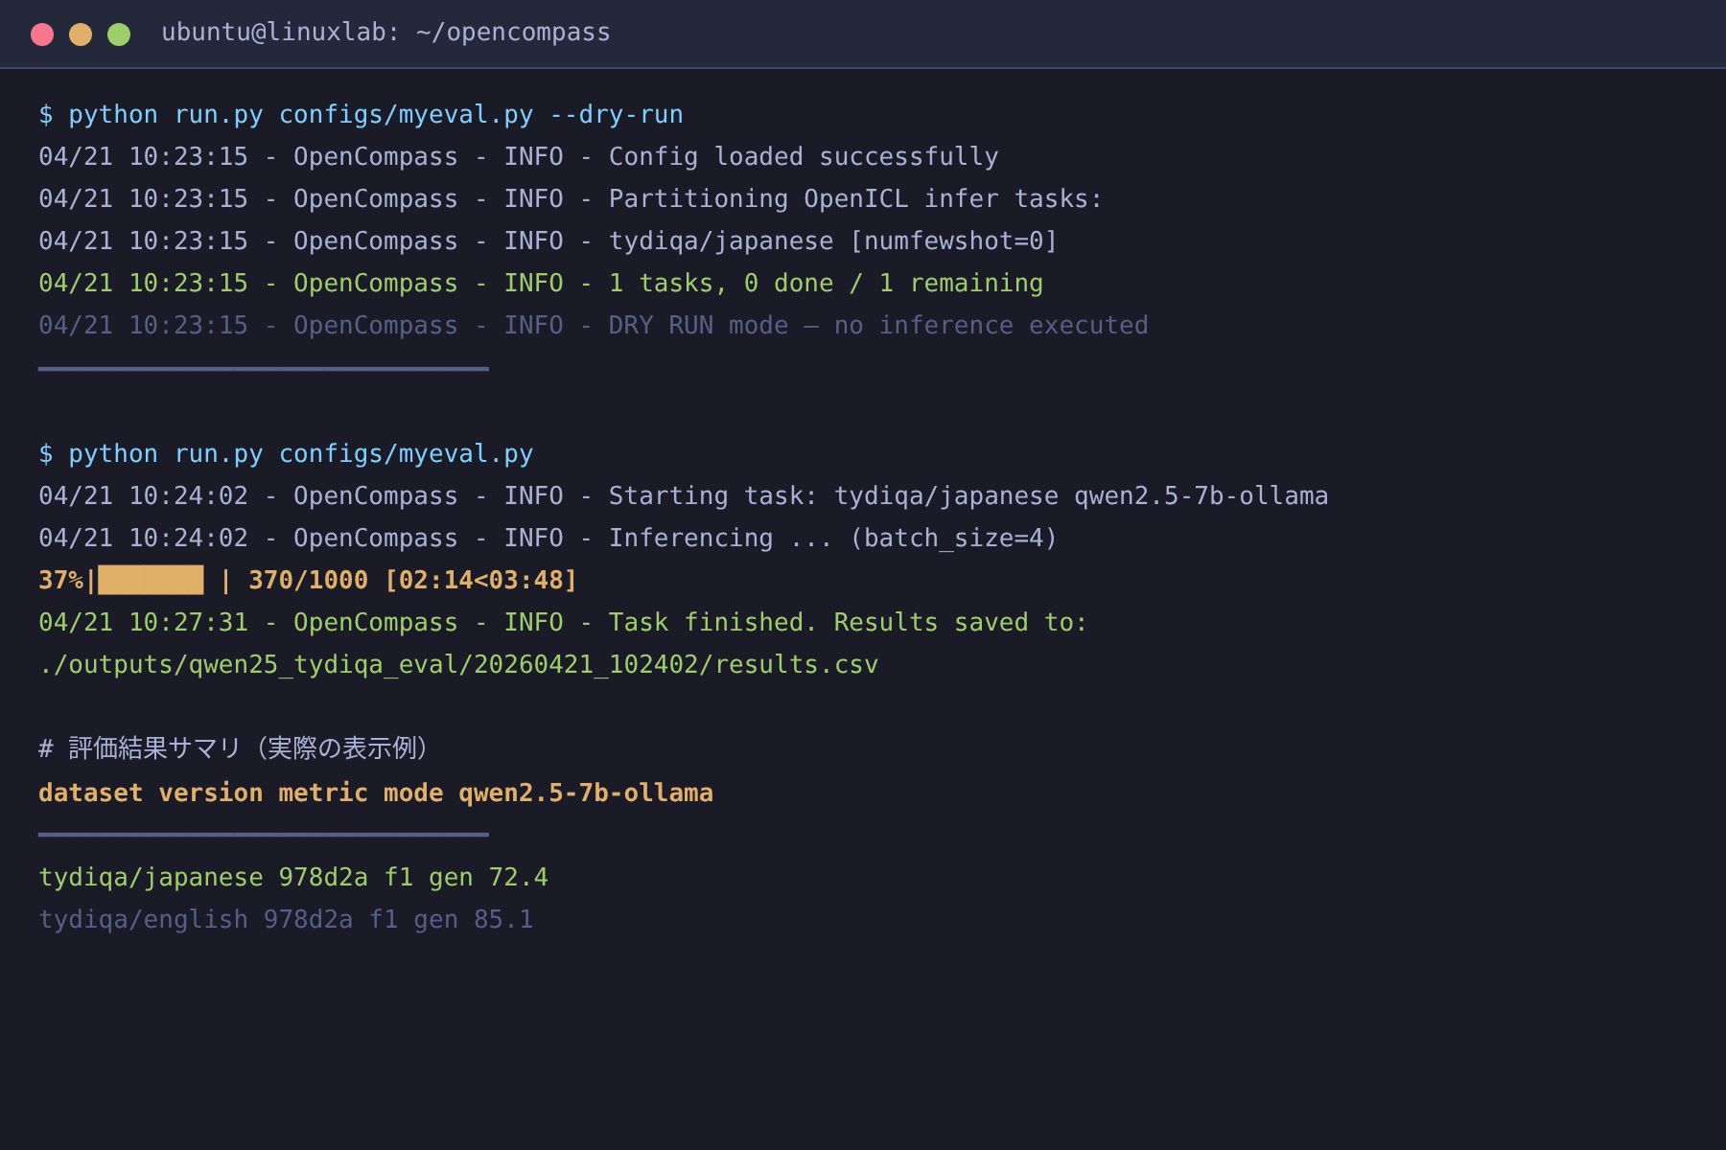
Task: Select the "Config loaded successfully" log line
Action: coord(519,157)
